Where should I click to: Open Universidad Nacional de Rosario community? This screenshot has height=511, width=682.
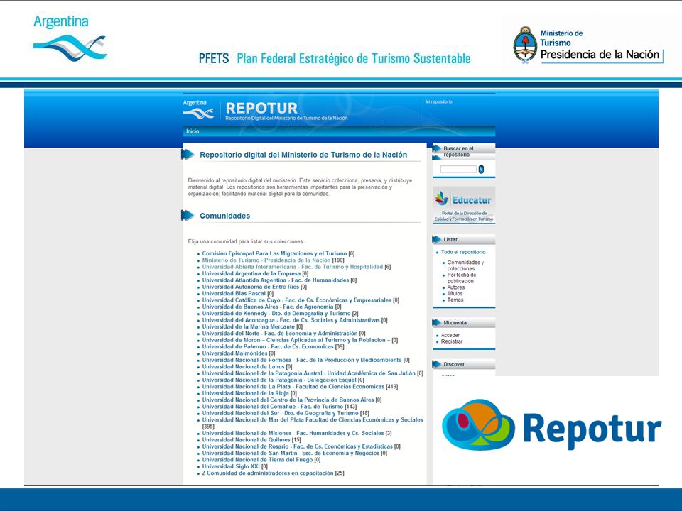pyautogui.click(x=298, y=446)
